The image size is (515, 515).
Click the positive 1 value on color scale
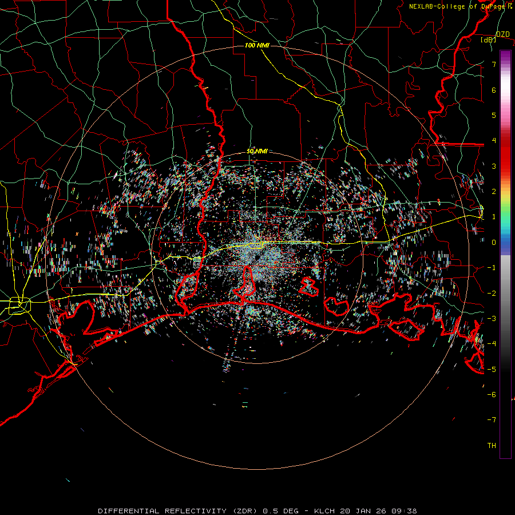pos(494,217)
